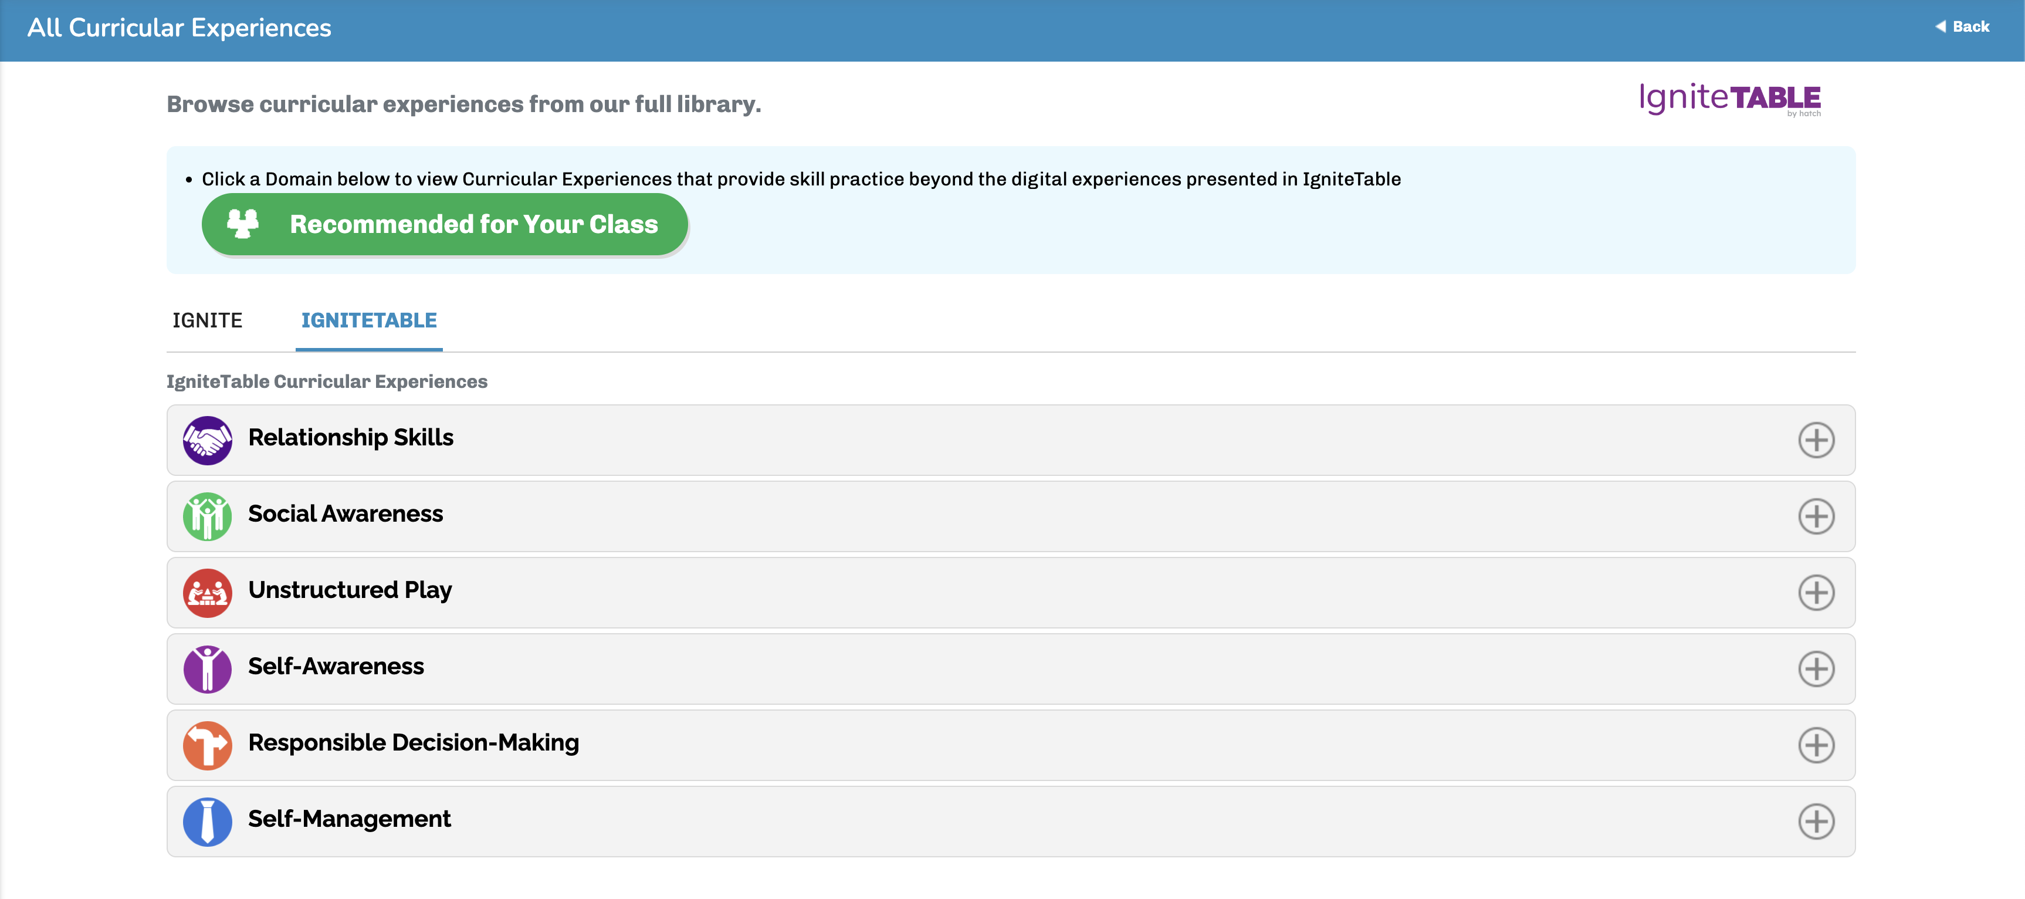Click the Unstructured Play row title

[350, 590]
